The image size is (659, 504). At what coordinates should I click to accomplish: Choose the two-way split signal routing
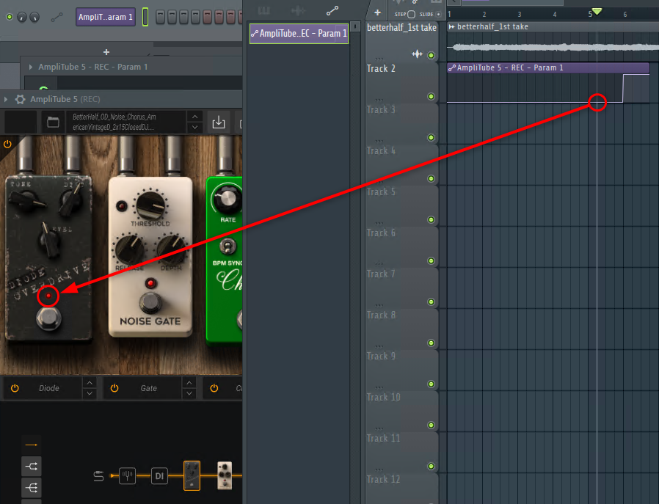click(32, 466)
